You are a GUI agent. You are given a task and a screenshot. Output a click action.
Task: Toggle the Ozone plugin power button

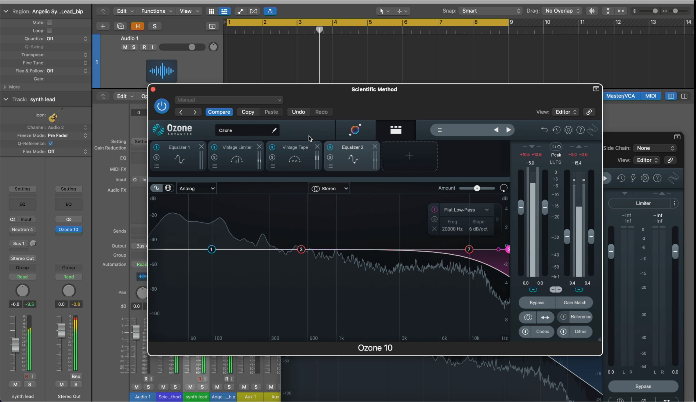click(162, 106)
